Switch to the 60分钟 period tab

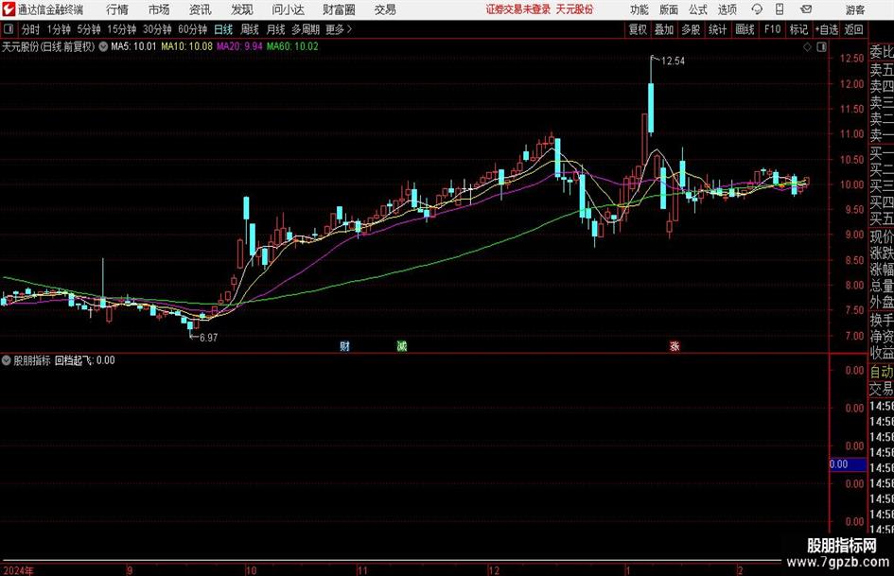pos(193,29)
